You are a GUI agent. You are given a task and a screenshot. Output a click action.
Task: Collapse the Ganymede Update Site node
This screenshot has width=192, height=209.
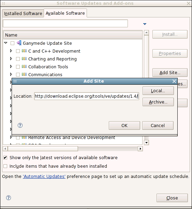5,43
